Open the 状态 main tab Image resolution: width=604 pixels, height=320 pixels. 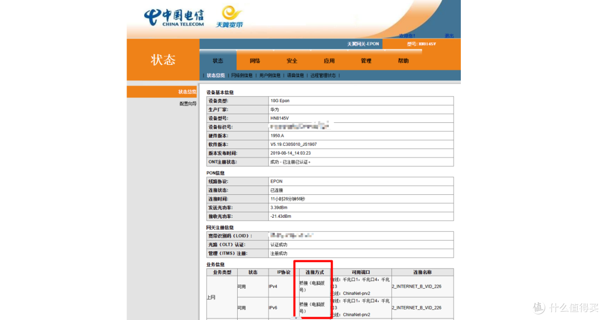tap(218, 61)
